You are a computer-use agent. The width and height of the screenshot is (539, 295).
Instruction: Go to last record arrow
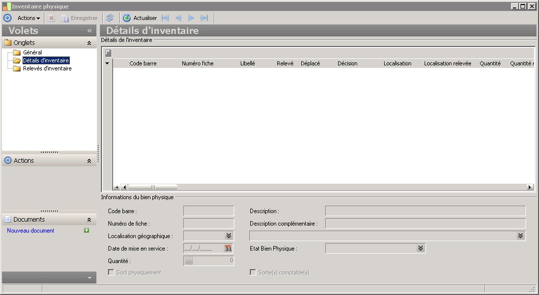click(204, 18)
